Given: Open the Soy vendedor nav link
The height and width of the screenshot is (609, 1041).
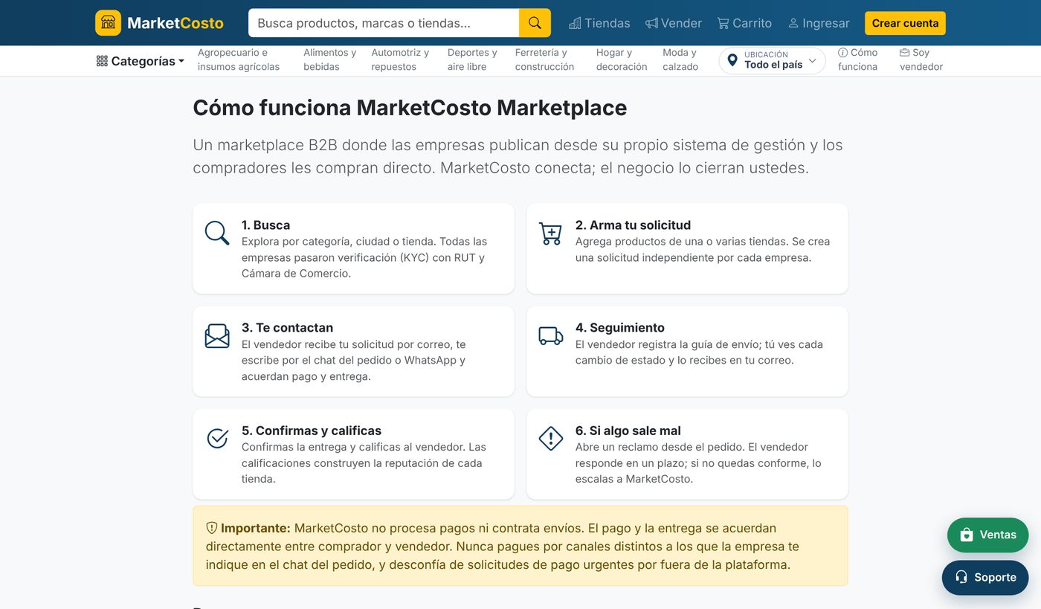Looking at the screenshot, I should (x=921, y=59).
